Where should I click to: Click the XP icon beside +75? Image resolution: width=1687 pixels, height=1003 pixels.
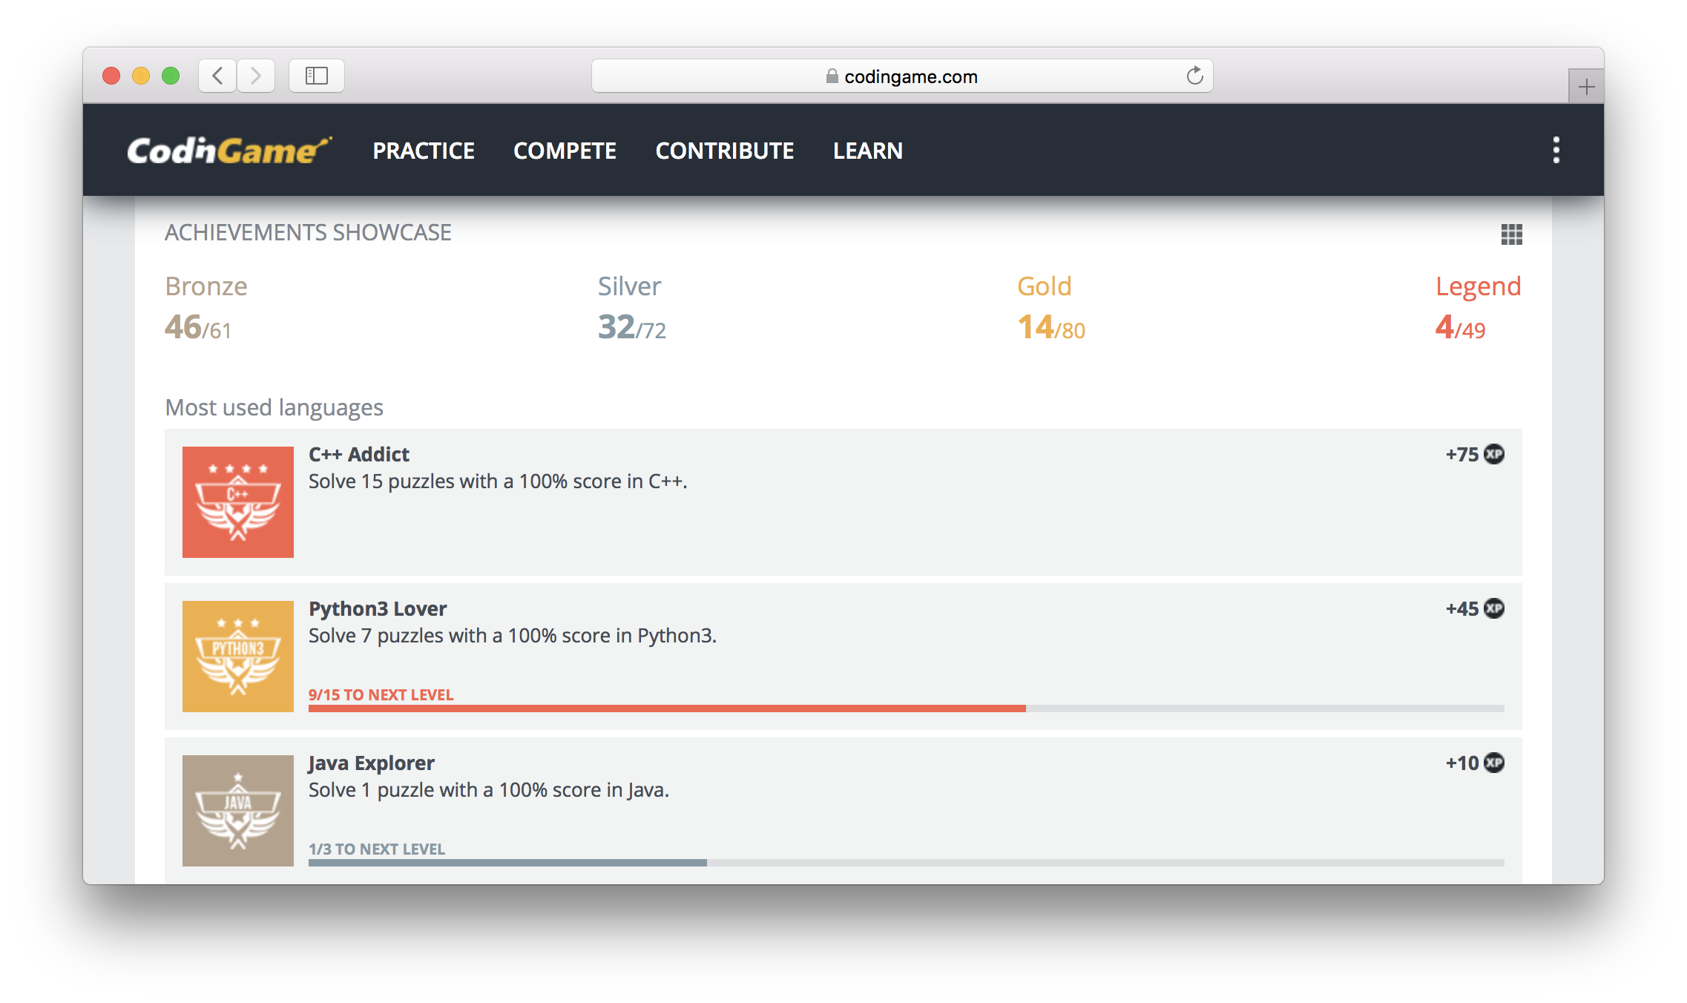pos(1494,454)
